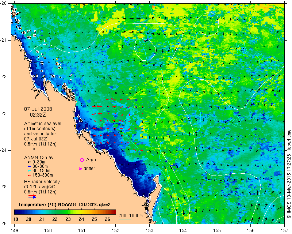
Task: Click the 155 longitude axis label
Action: click(217, 231)
